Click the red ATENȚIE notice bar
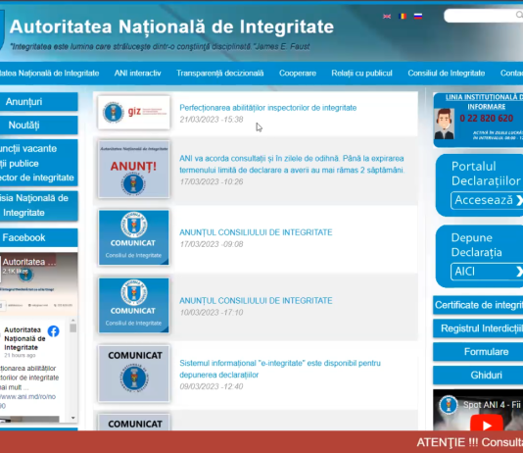The height and width of the screenshot is (453, 523). pos(261,441)
